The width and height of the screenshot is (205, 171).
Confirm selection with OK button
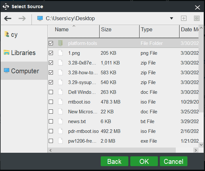(x=144, y=161)
